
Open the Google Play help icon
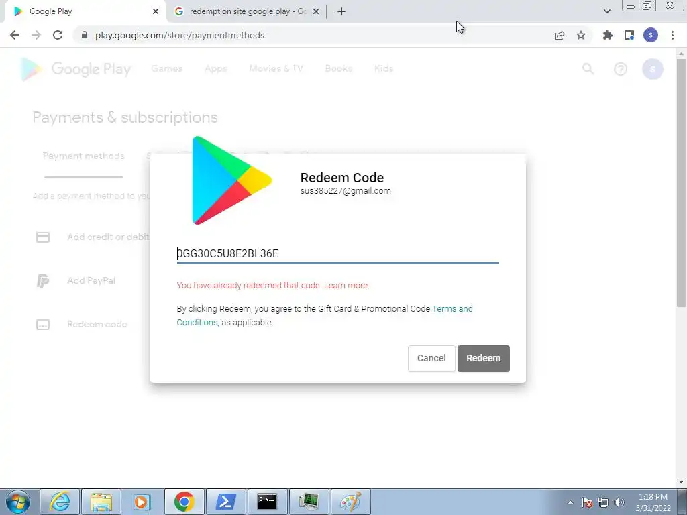[x=621, y=69]
